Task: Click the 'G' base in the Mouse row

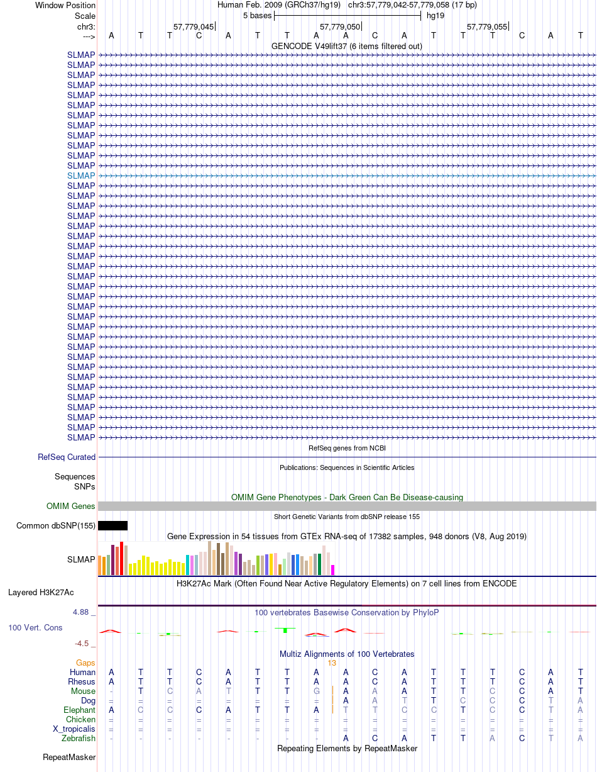Action: coord(317,691)
